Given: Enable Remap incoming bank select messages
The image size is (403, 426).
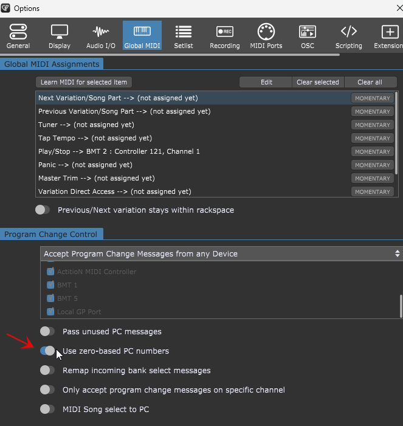Looking at the screenshot, I should tap(47, 370).
